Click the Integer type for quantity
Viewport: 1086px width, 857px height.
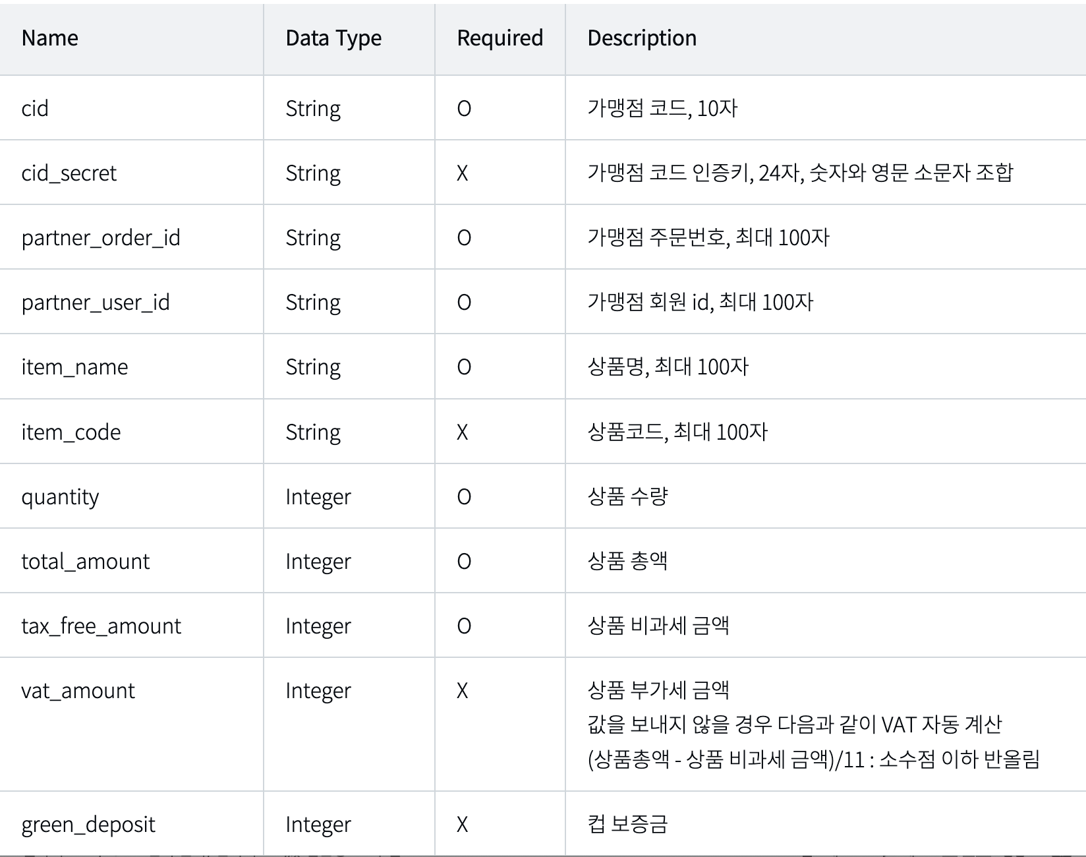(318, 496)
